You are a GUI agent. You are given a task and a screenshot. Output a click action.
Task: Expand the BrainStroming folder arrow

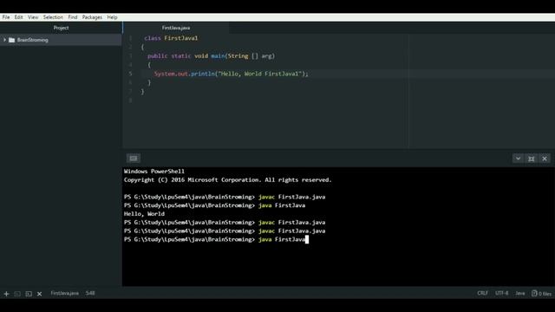point(4,40)
